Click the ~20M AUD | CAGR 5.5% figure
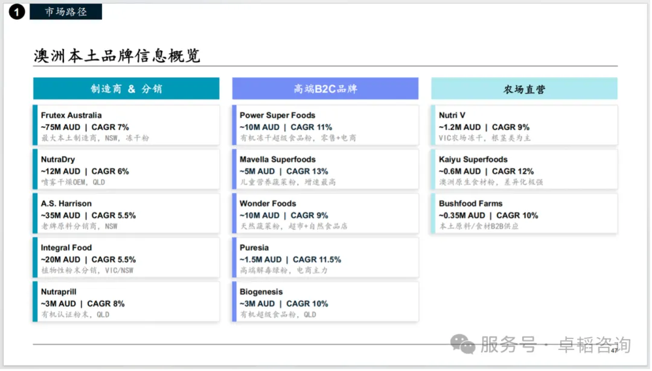The image size is (652, 371). [88, 259]
